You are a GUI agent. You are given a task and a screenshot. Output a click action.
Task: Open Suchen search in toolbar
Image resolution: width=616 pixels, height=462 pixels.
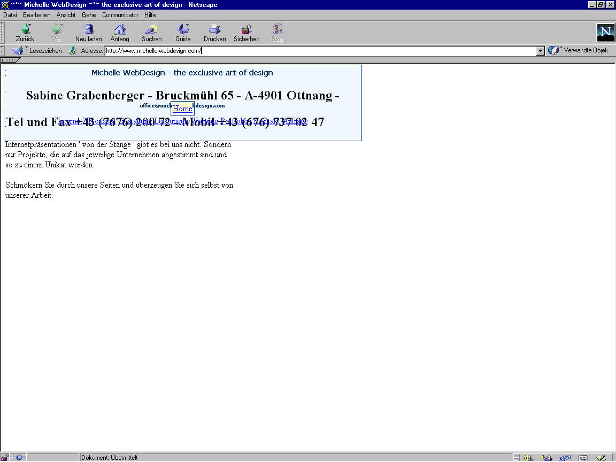coord(151,33)
